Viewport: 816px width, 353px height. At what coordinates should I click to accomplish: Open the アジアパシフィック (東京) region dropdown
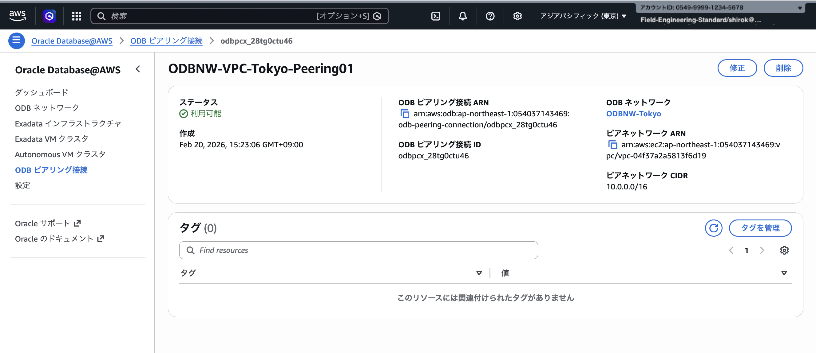(583, 16)
